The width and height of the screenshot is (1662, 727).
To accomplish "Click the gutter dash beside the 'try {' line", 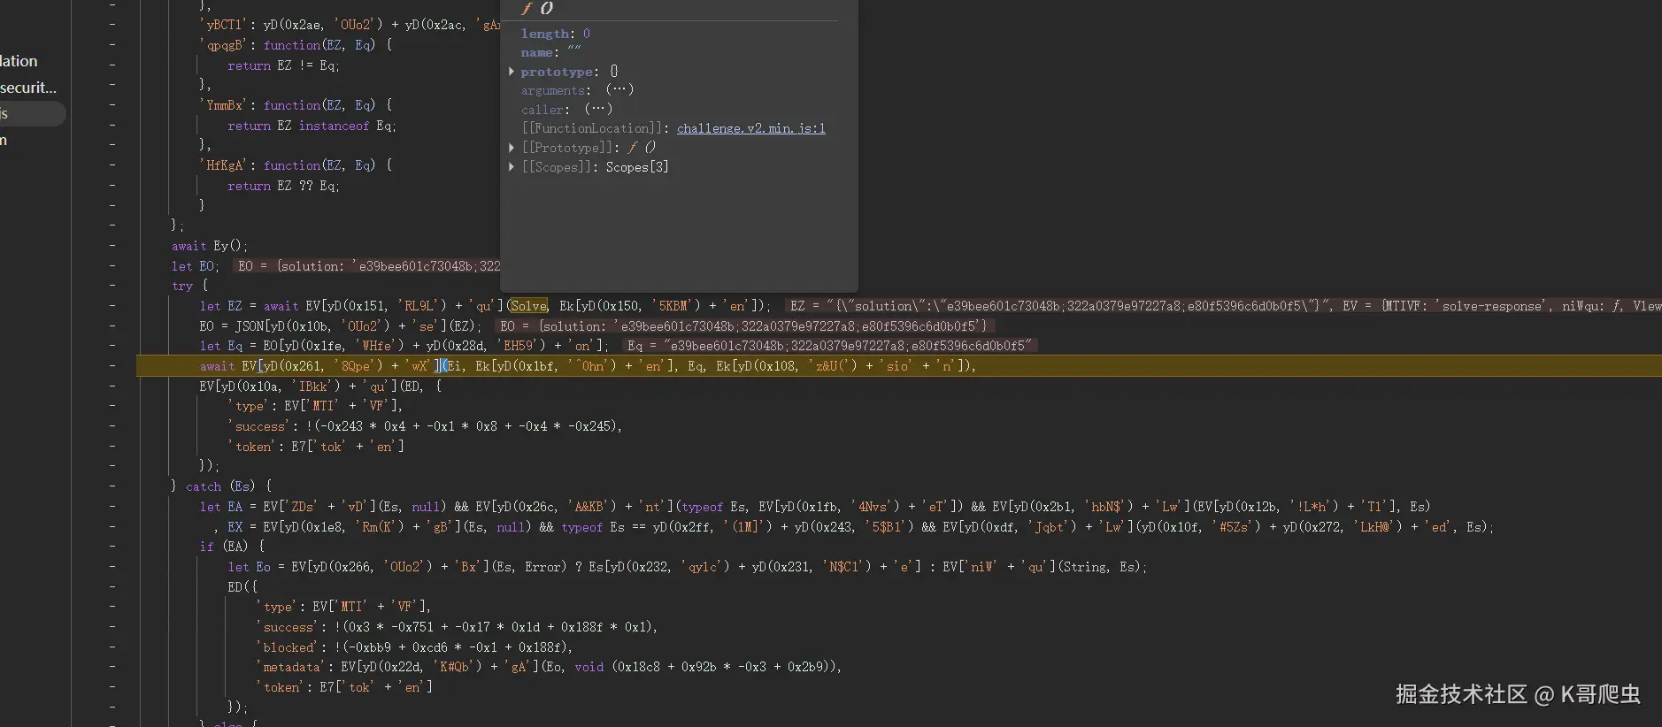I will (112, 286).
